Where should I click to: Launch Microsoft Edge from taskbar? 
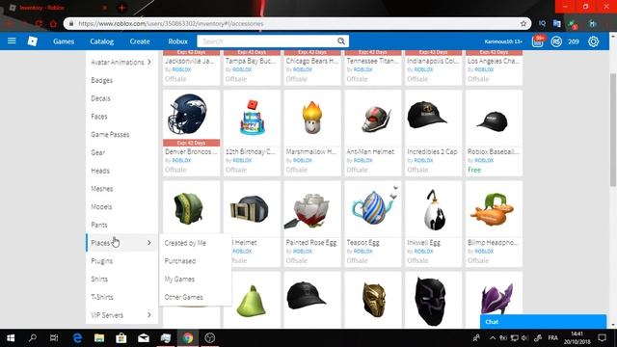(77, 338)
